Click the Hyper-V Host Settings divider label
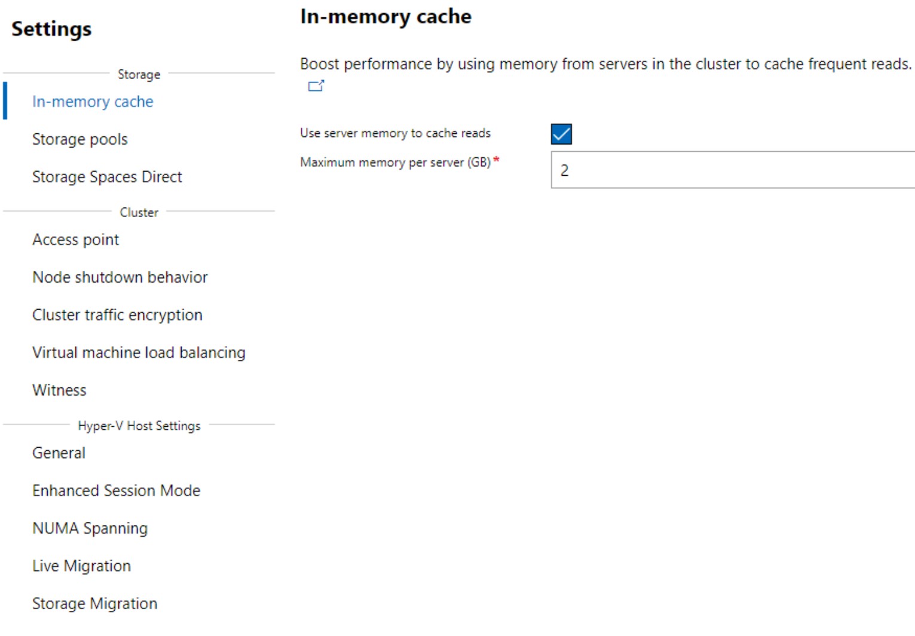The width and height of the screenshot is (915, 636). (x=139, y=426)
